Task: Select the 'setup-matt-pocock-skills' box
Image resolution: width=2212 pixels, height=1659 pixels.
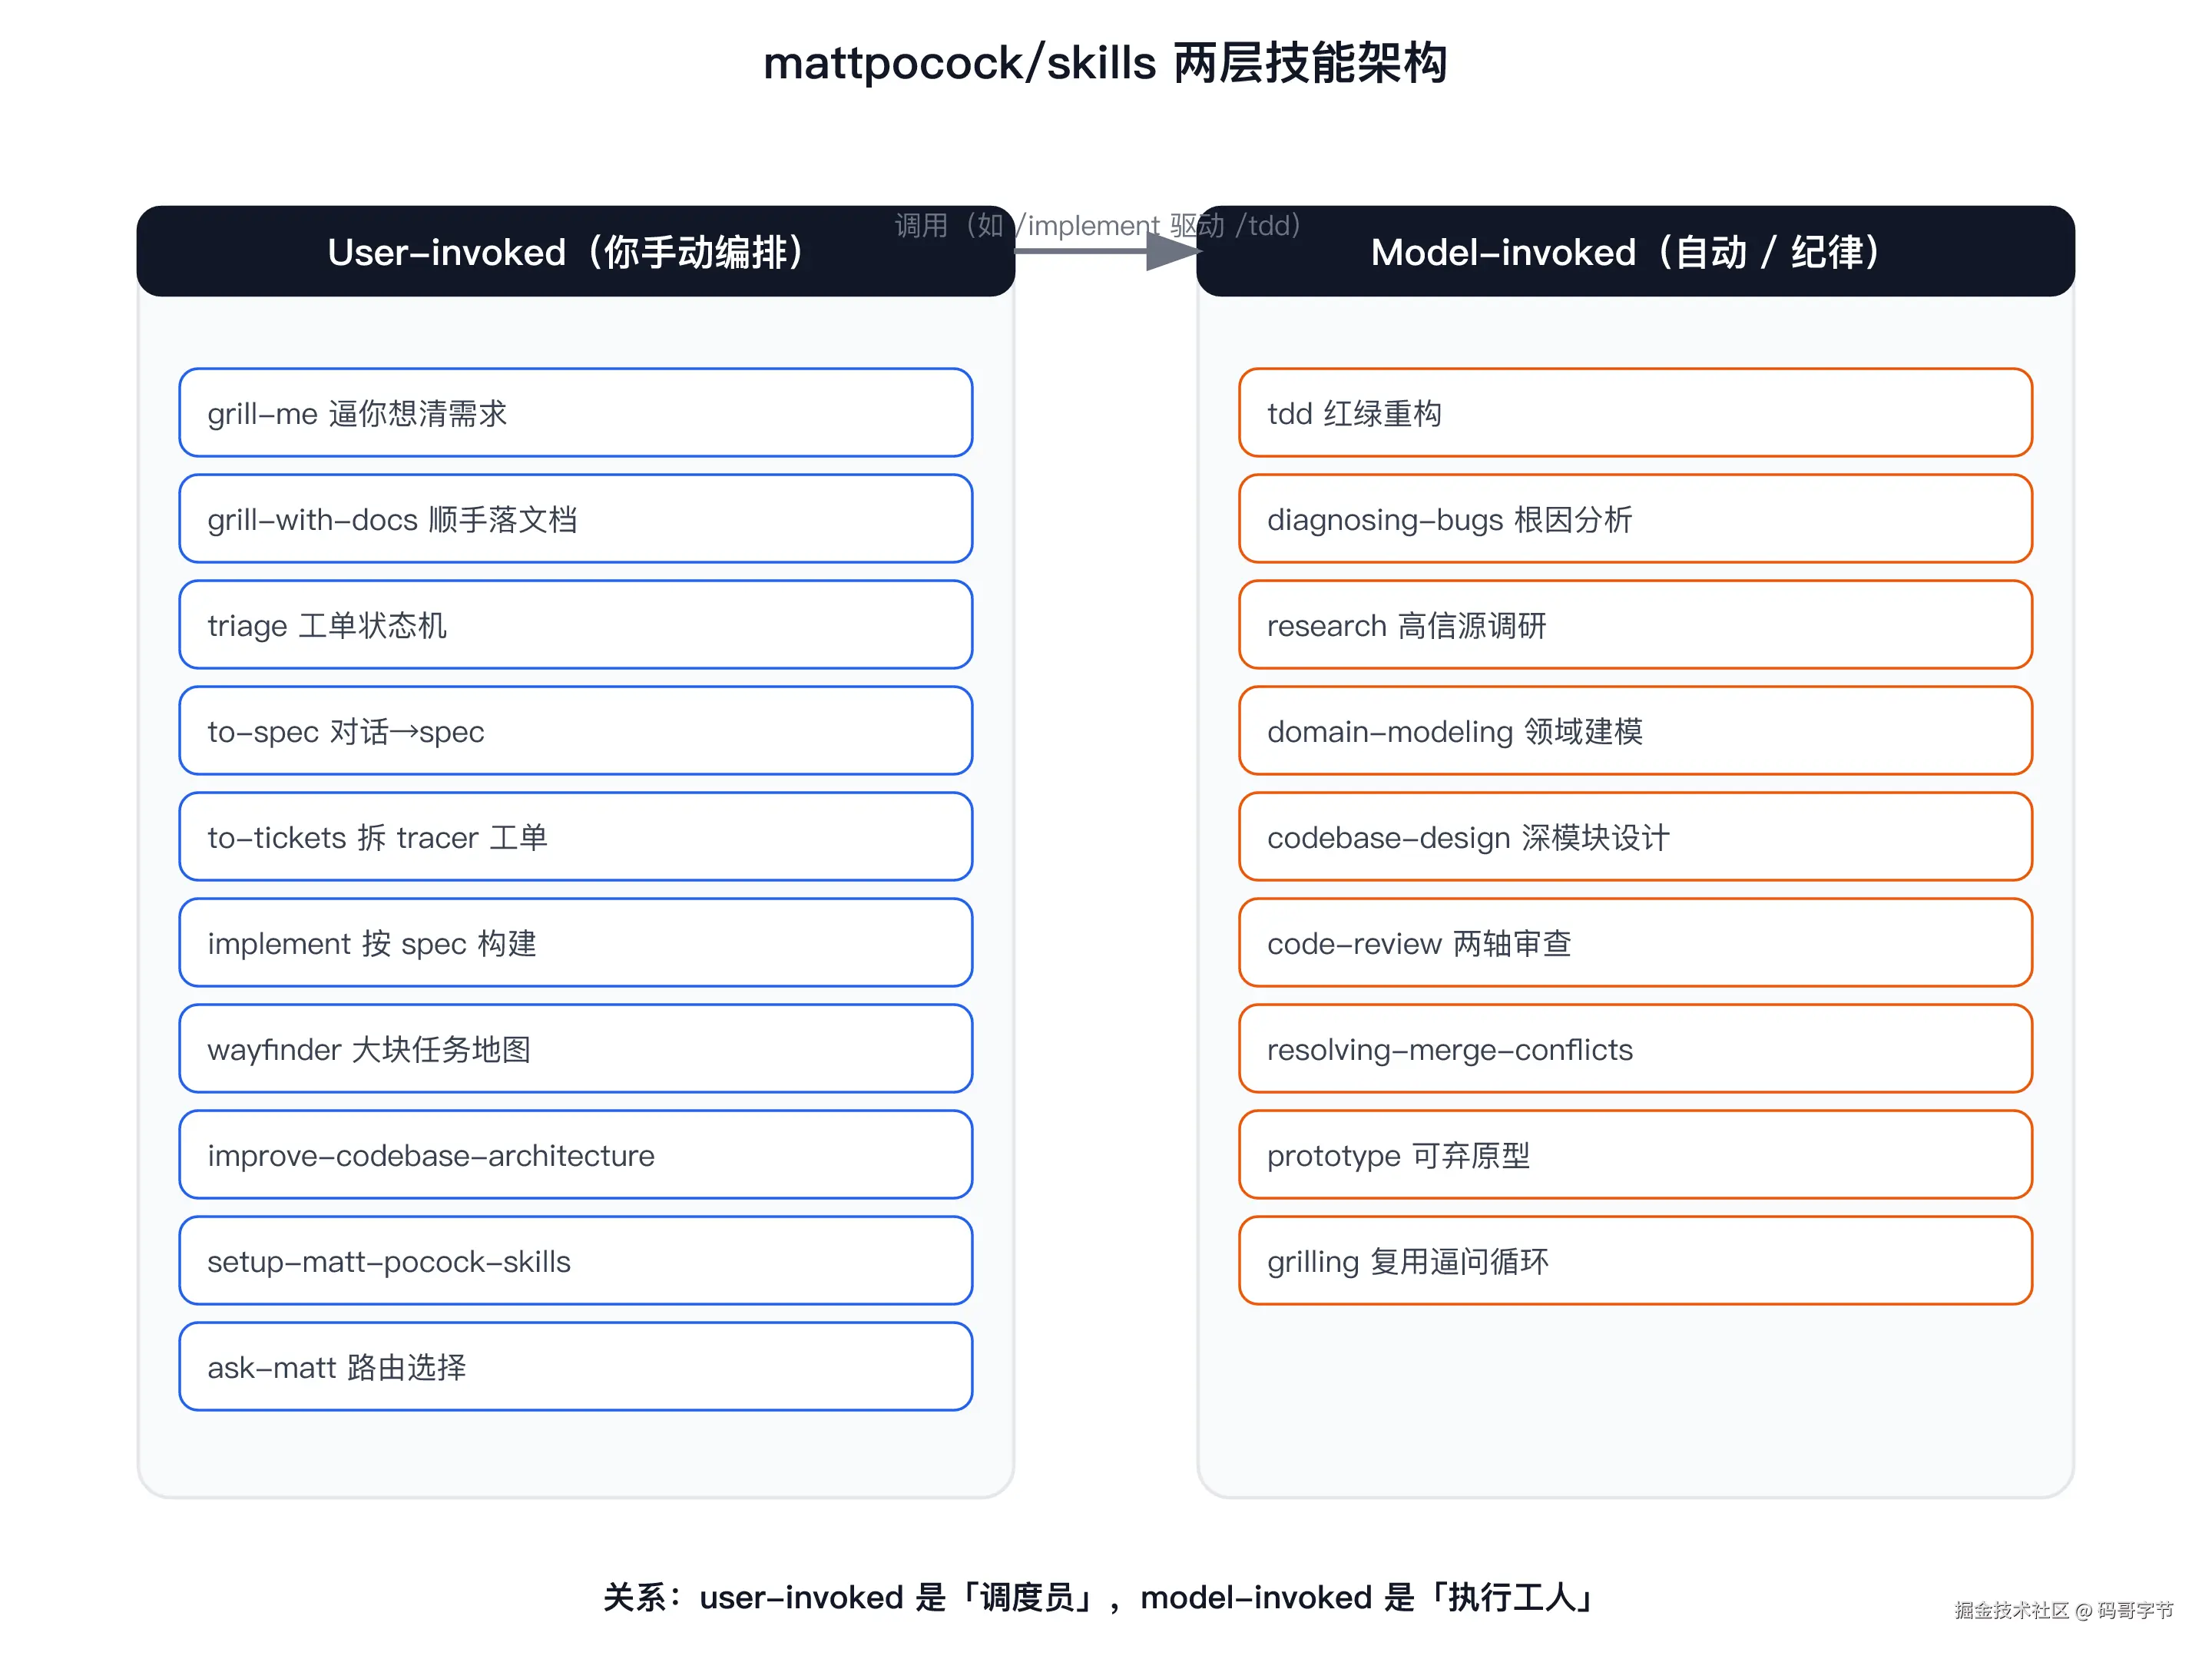Action: 576,1261
